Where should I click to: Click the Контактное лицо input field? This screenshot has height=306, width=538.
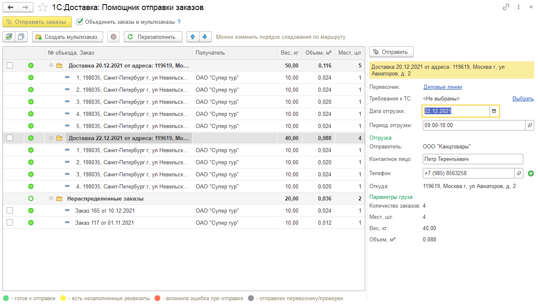point(472,159)
